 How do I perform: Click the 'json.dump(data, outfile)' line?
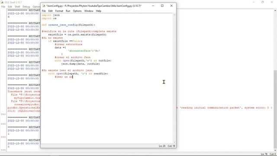click(81, 64)
